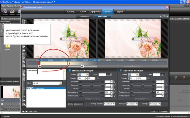The width and height of the screenshot is (190, 118).
Task: Switch to Звуки tab
Action: [x=119, y=12]
